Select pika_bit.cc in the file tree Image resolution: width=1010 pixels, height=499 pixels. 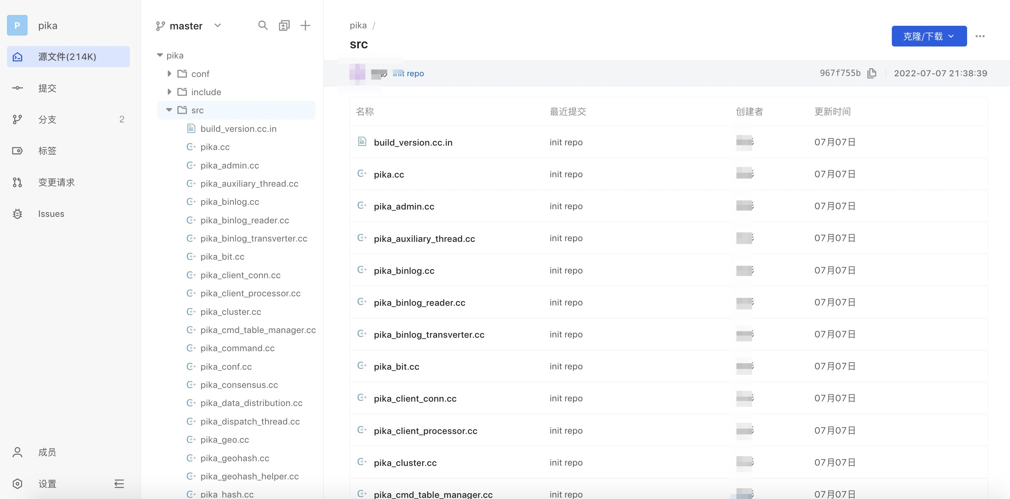pyautogui.click(x=222, y=256)
